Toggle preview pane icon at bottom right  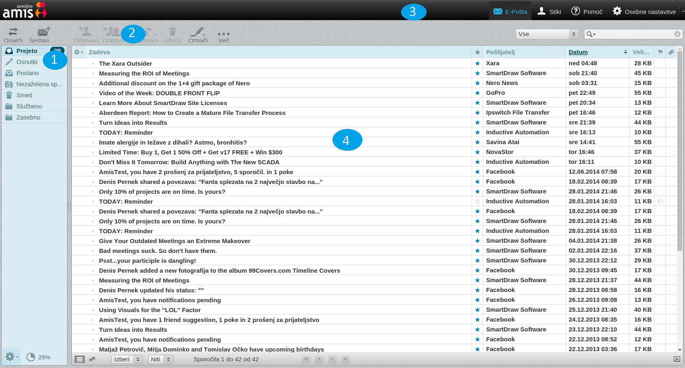pos(677,359)
